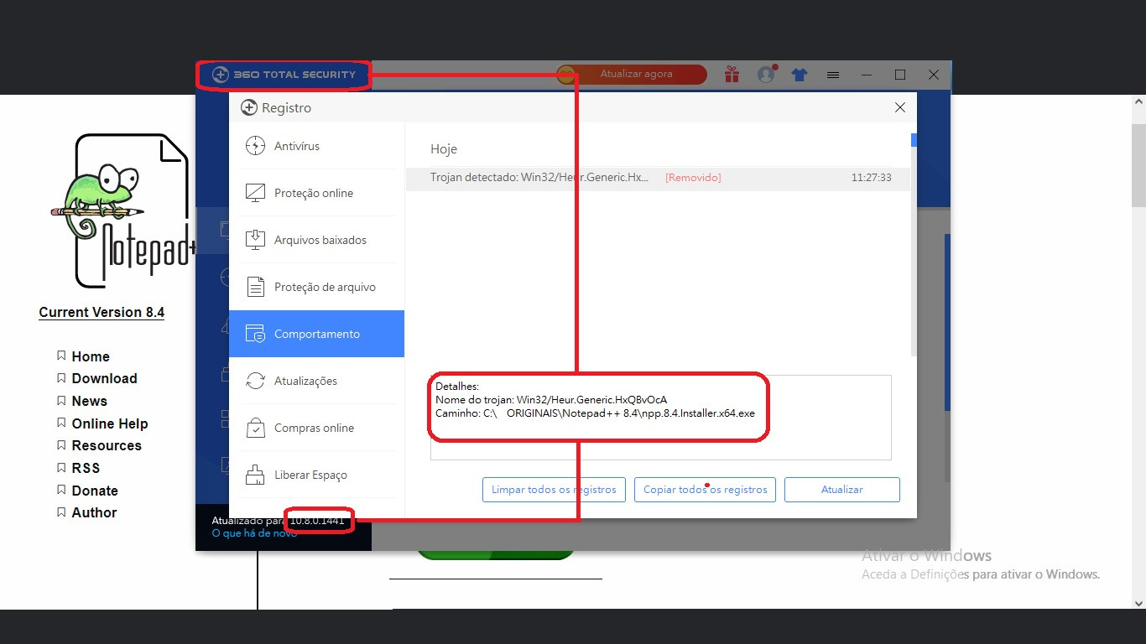
Task: Click the version number 10.8.0.1441
Action: click(x=317, y=521)
